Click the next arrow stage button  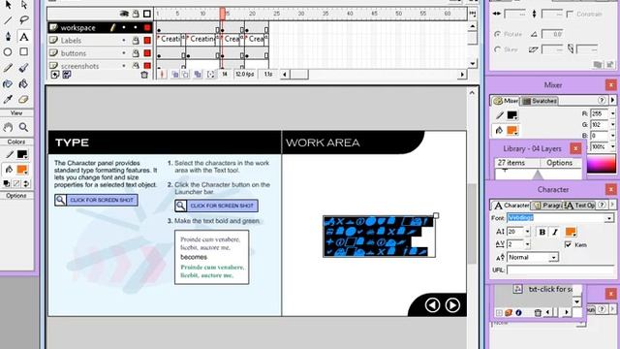point(452,305)
